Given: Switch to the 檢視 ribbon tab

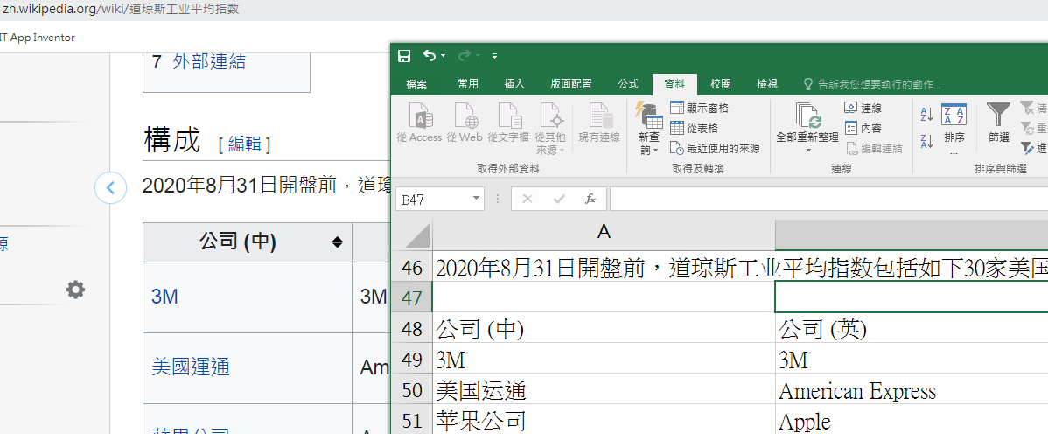Looking at the screenshot, I should pos(766,84).
